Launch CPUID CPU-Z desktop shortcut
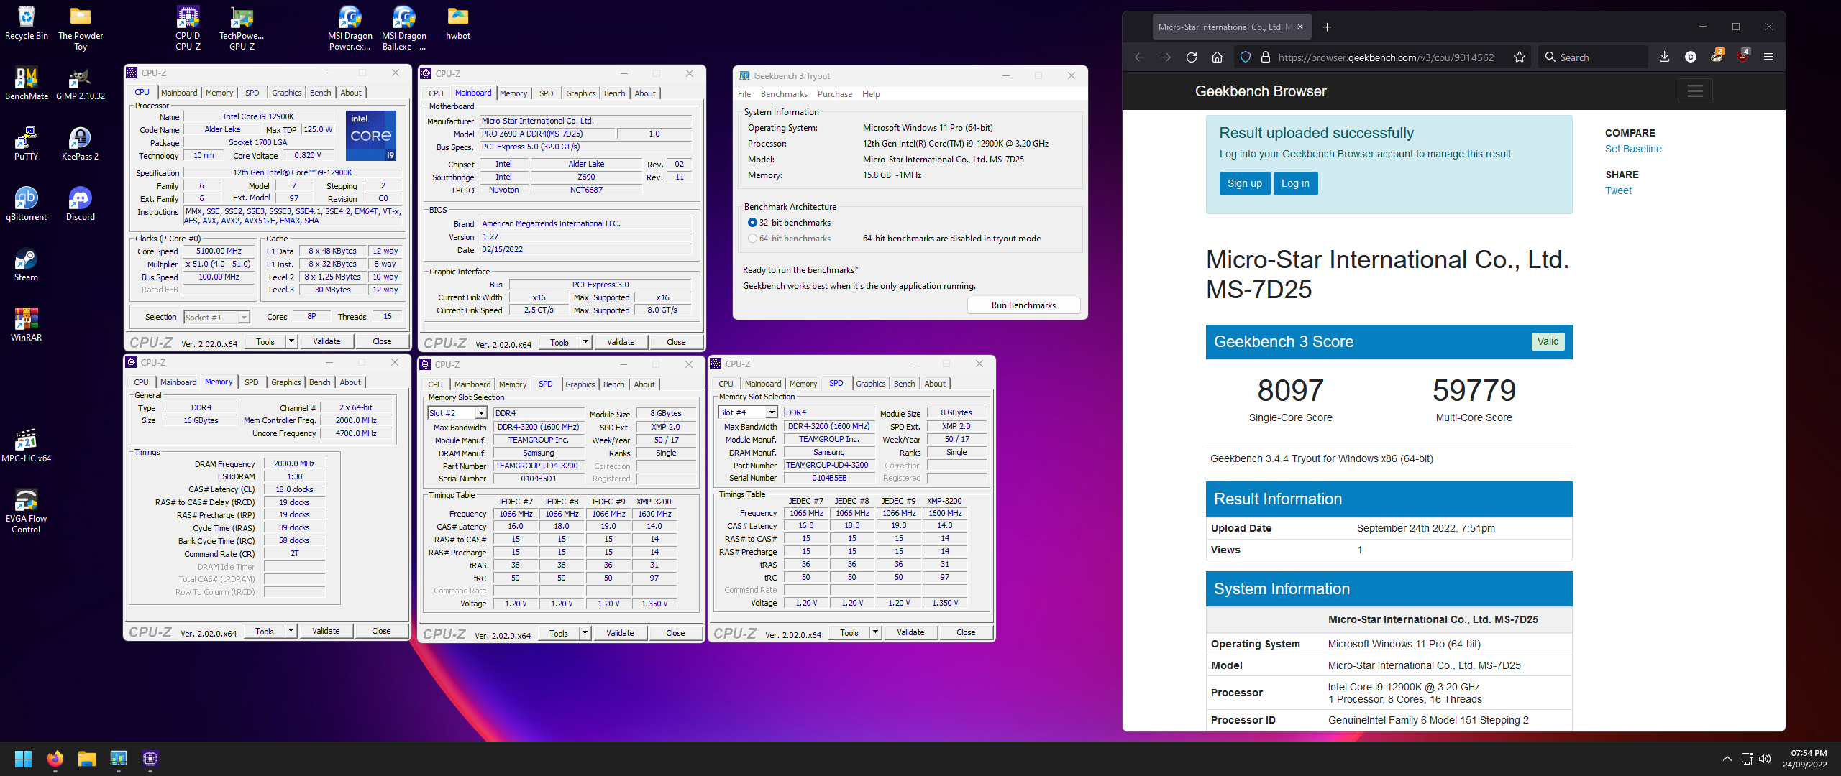This screenshot has height=776, width=1841. (188, 29)
